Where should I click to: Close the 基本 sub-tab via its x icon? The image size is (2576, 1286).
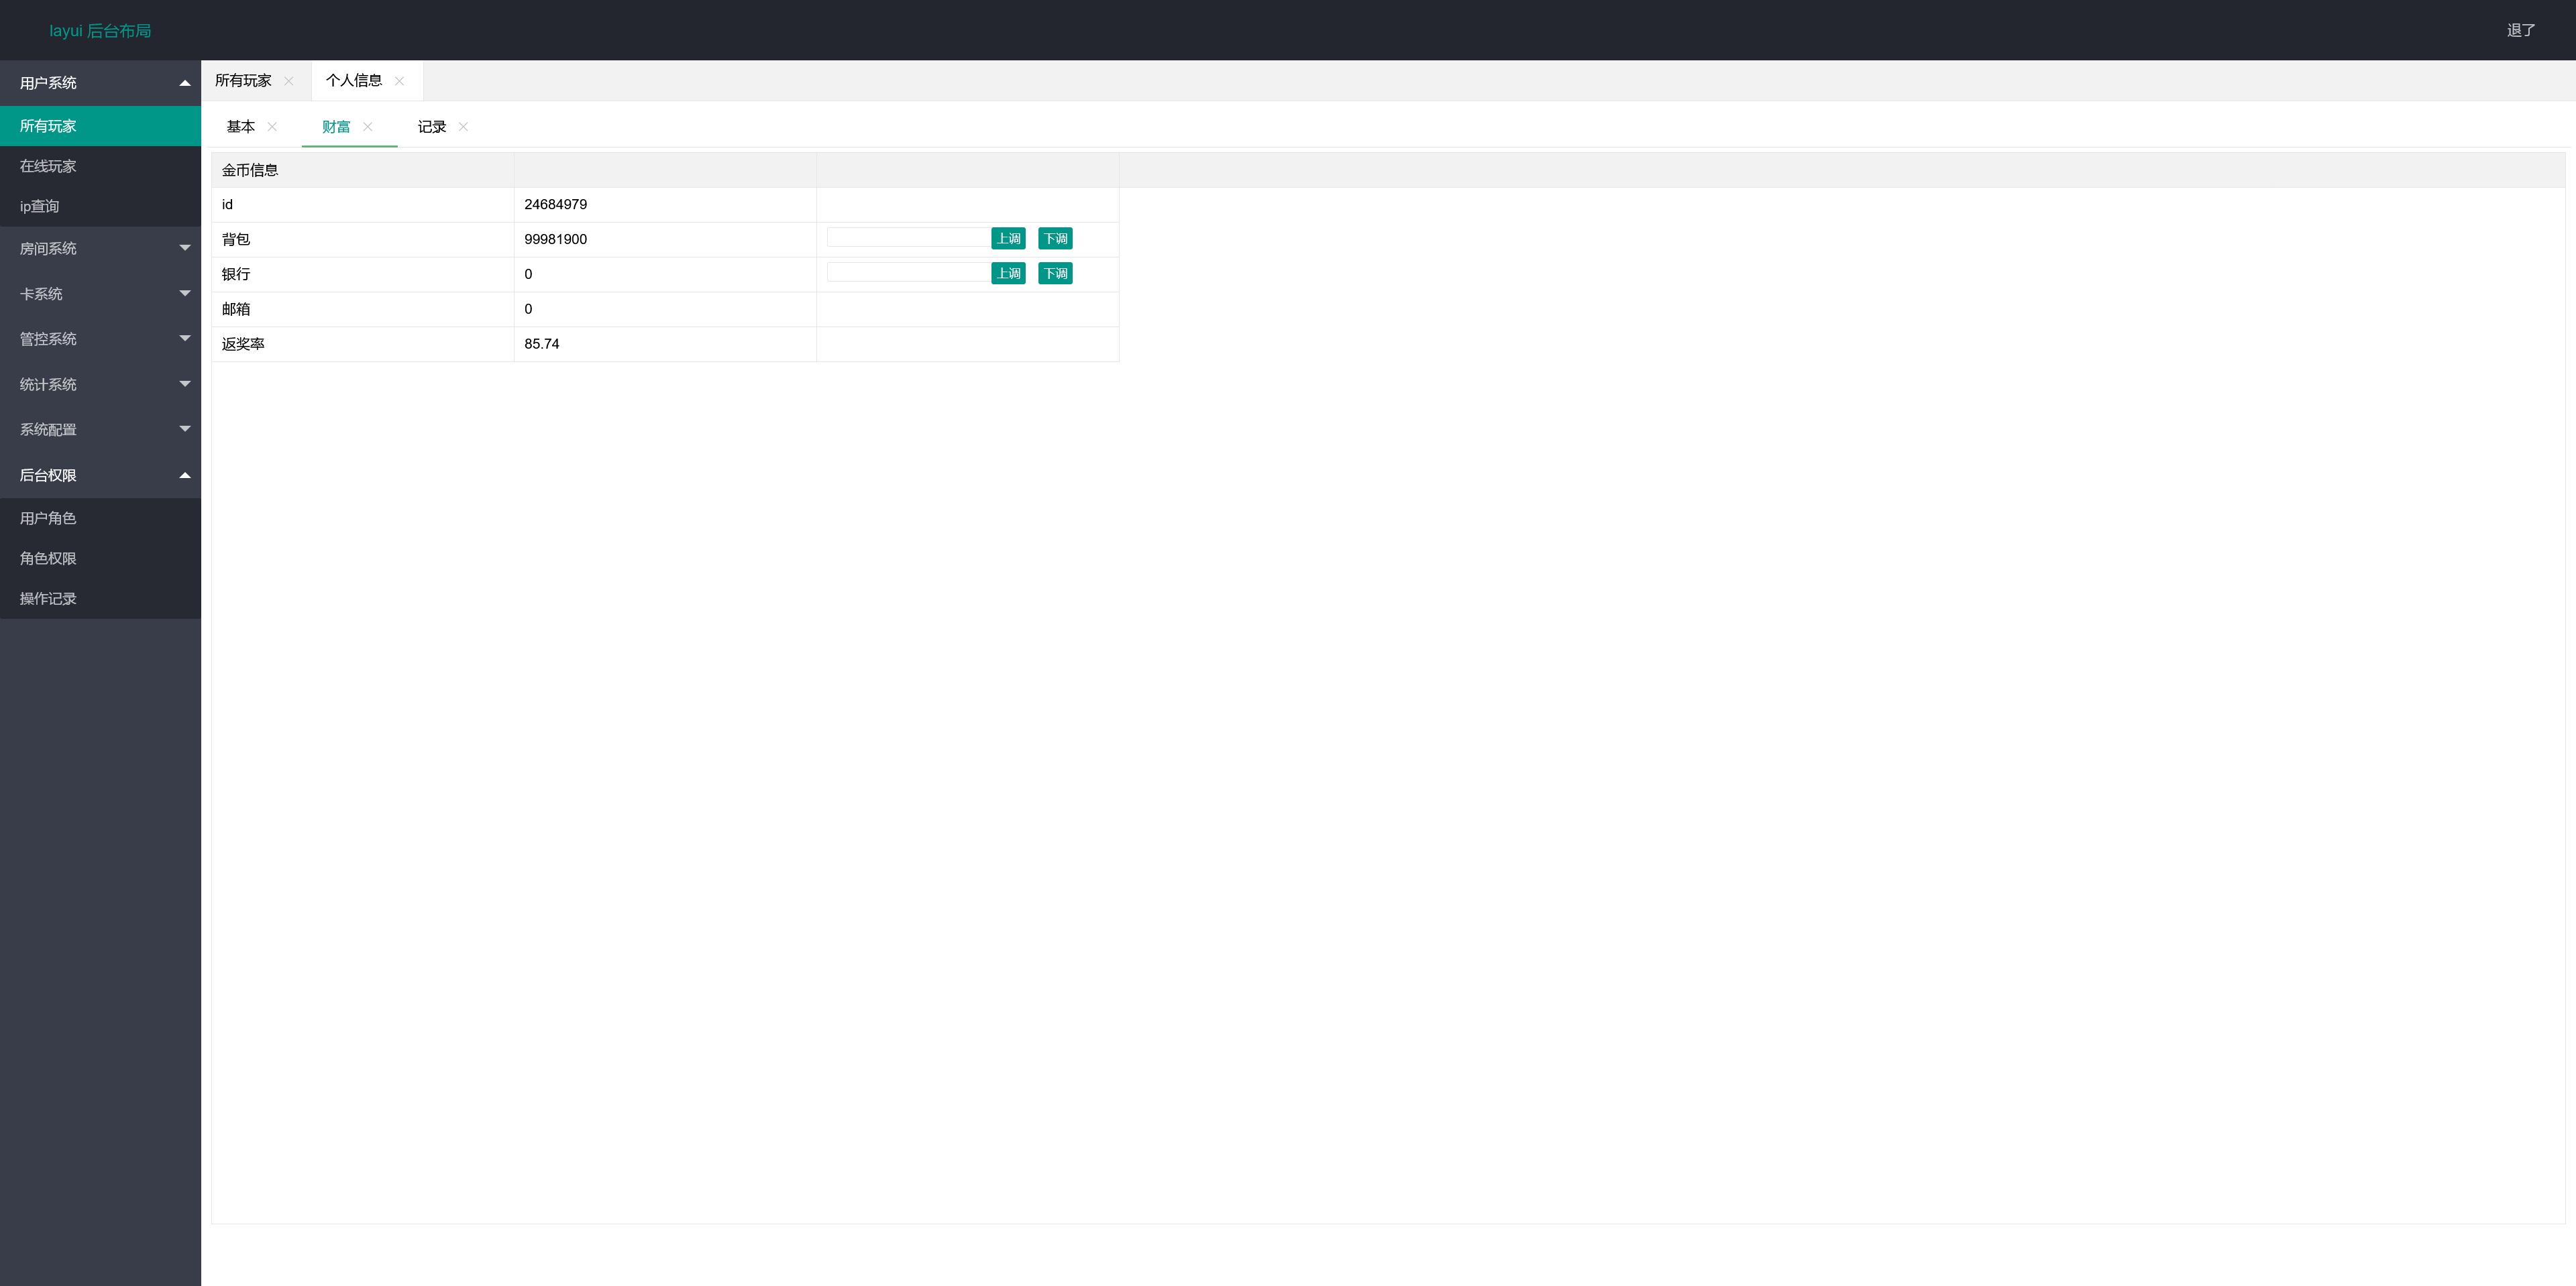tap(272, 127)
